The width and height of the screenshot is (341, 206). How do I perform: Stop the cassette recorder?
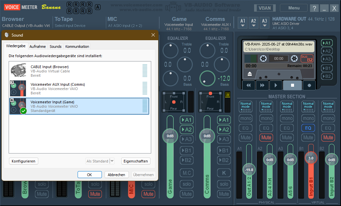pos(292,85)
